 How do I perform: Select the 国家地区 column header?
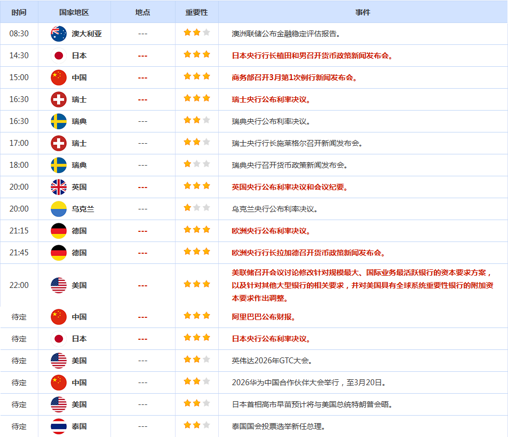click(x=75, y=12)
